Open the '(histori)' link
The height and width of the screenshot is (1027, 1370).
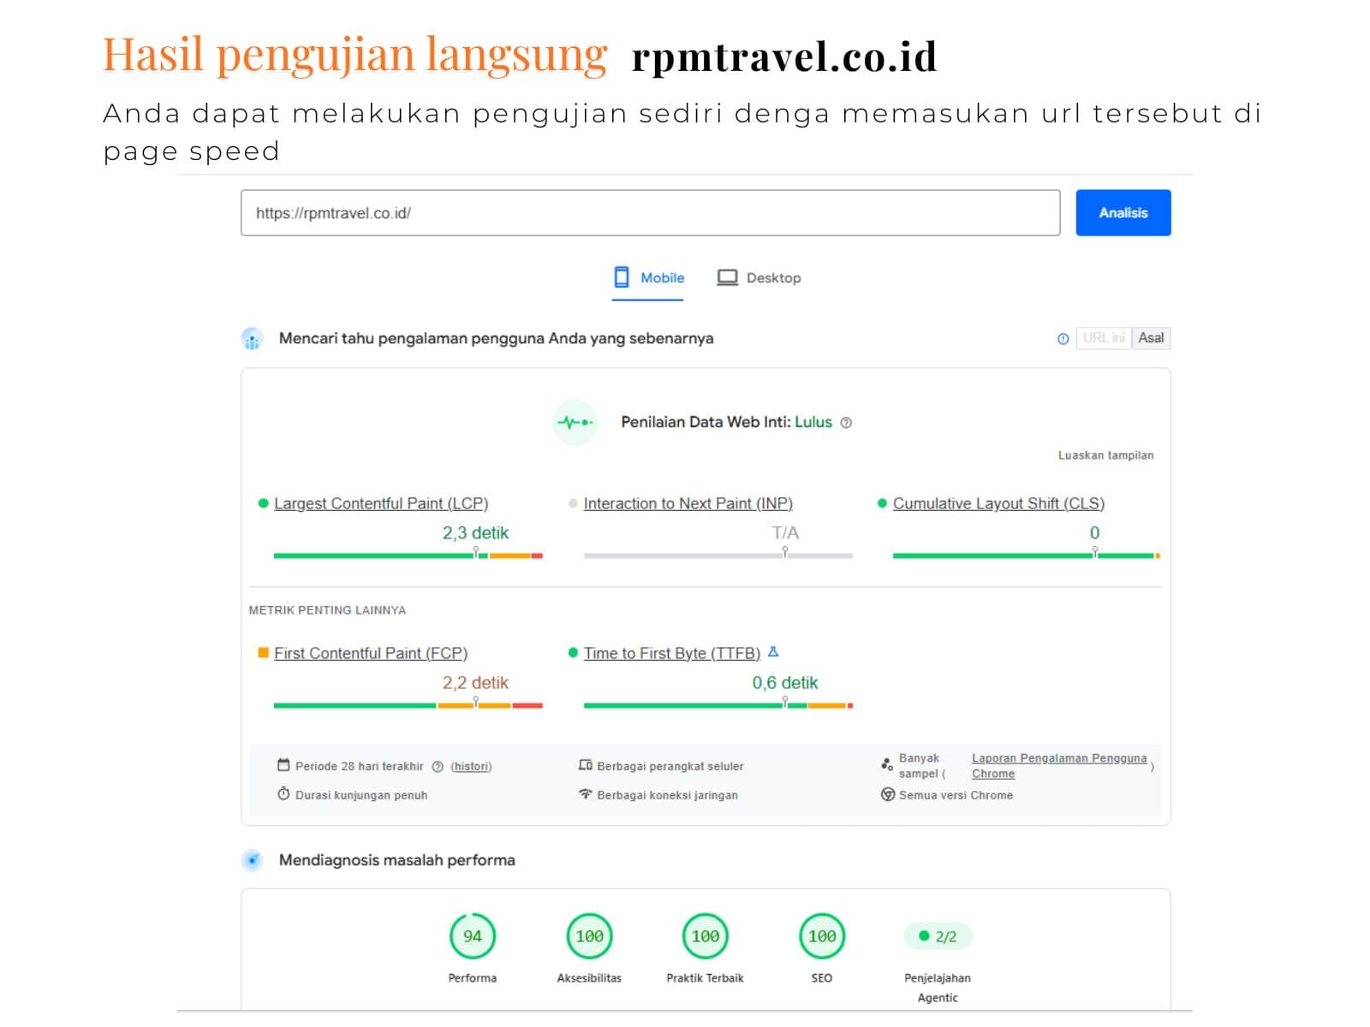pos(471,767)
